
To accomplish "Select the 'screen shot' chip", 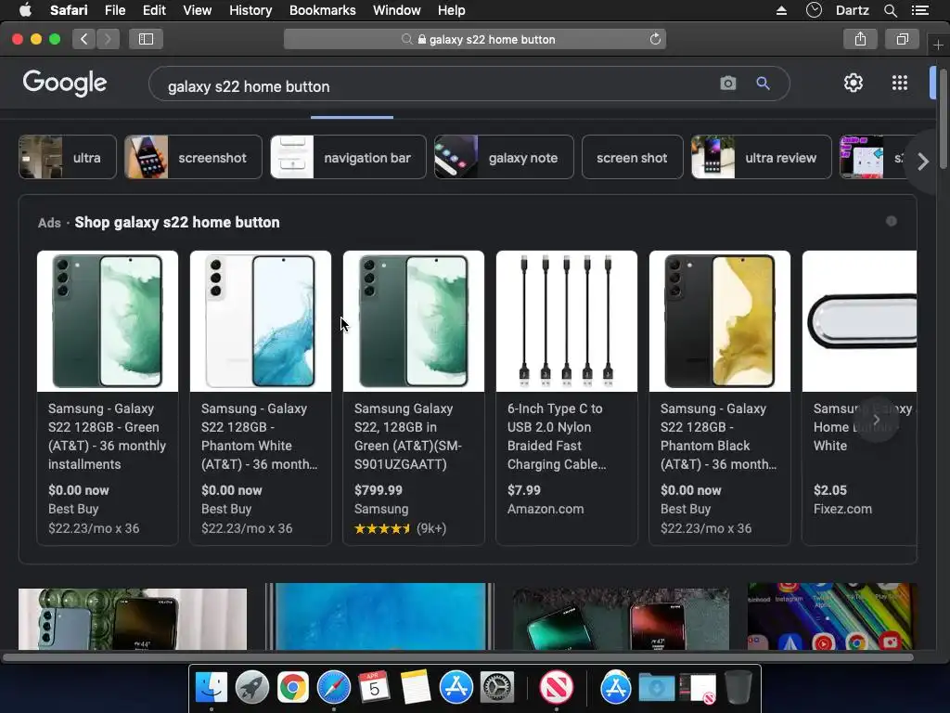I will [632, 158].
